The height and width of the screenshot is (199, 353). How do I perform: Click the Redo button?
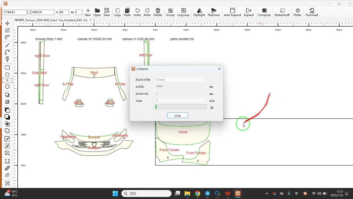click(147, 12)
